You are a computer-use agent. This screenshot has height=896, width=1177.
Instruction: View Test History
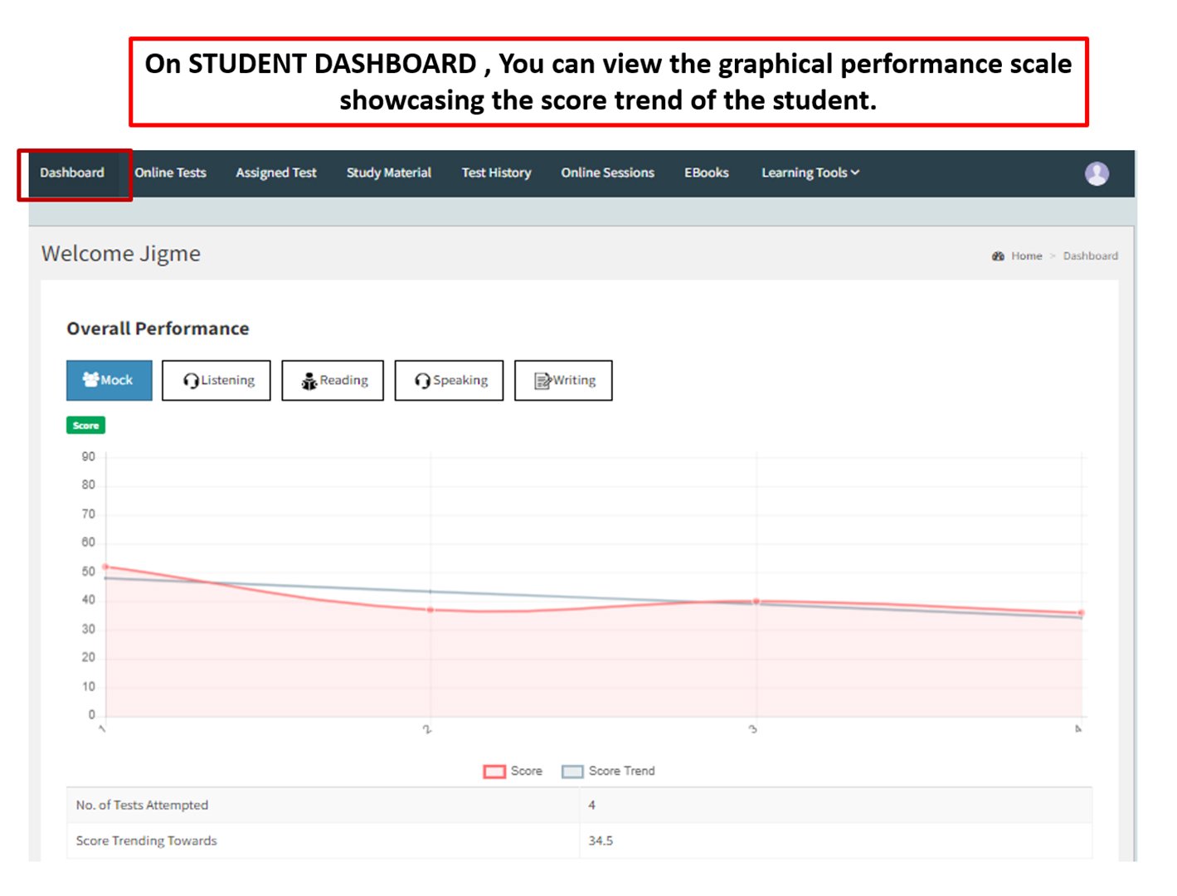pyautogui.click(x=497, y=173)
